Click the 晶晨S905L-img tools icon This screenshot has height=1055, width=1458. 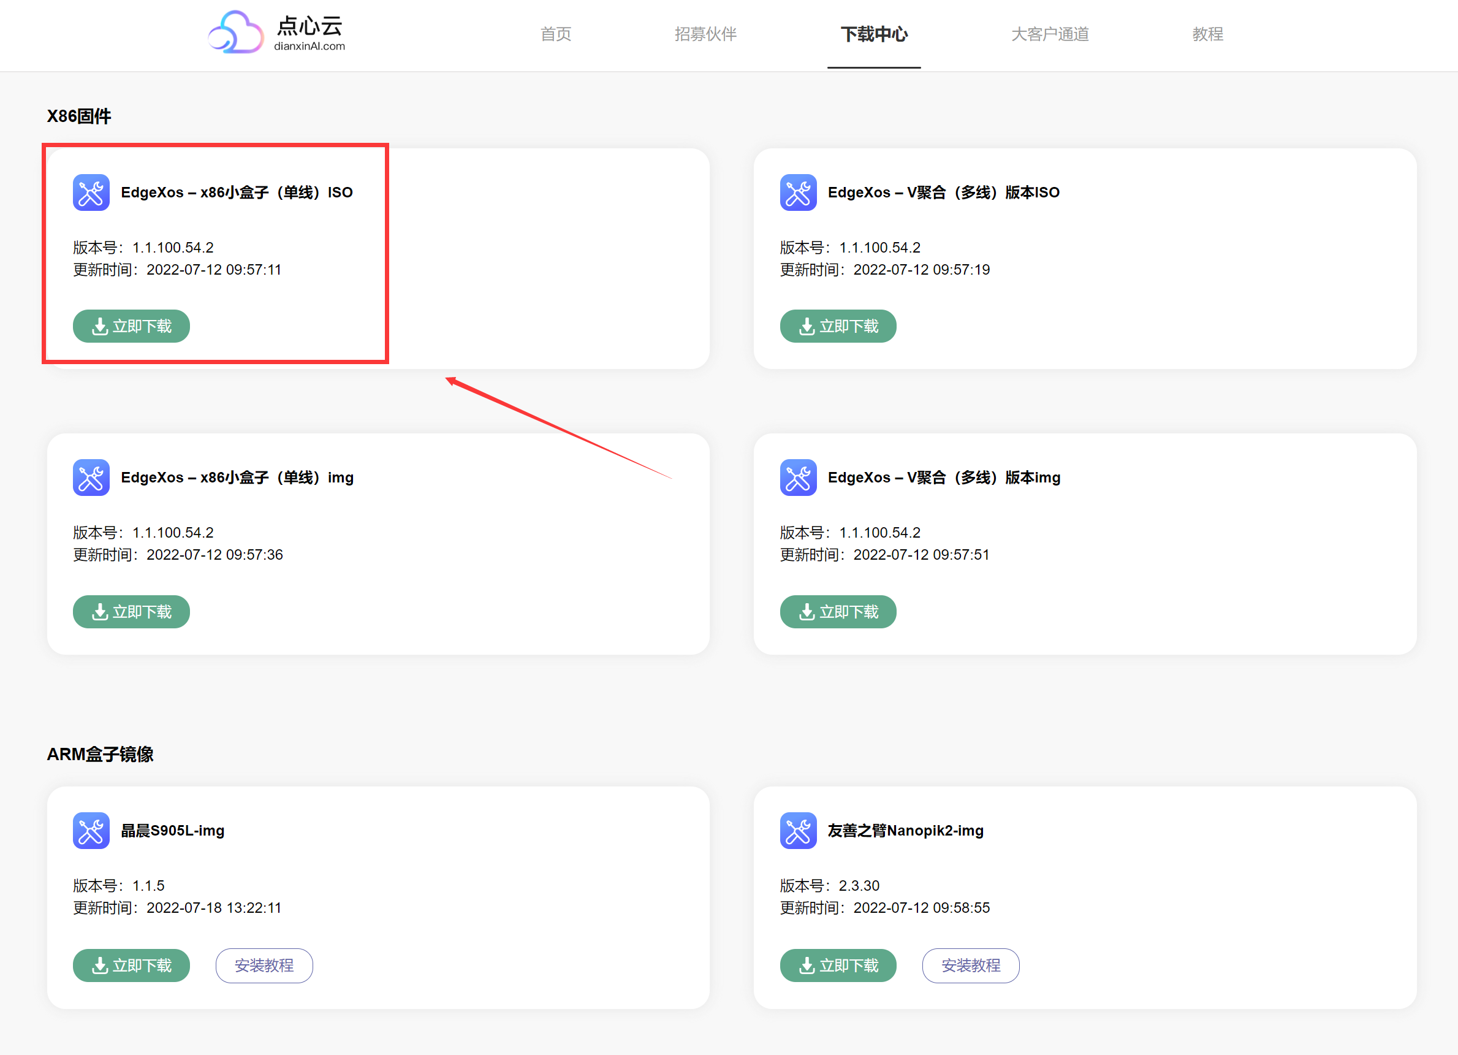(x=91, y=831)
